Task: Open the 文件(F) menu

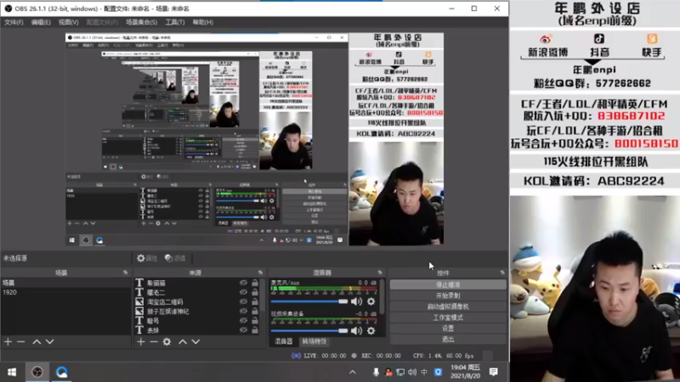Action: [x=14, y=22]
